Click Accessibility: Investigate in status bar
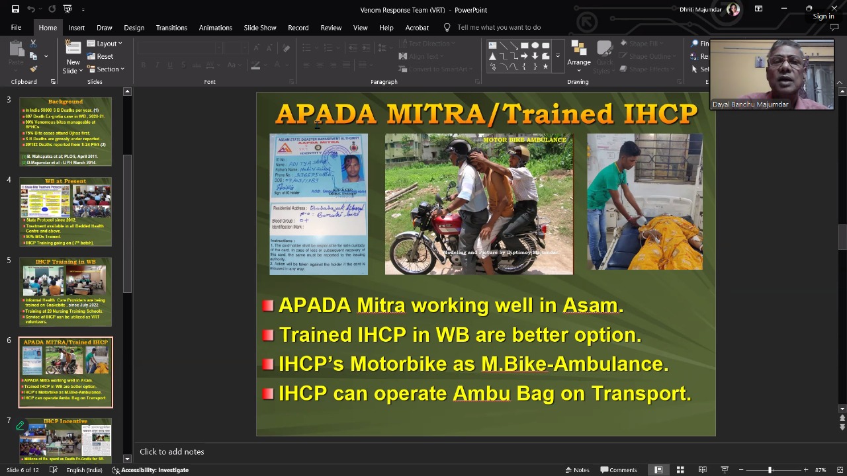847x476 pixels. pos(150,470)
